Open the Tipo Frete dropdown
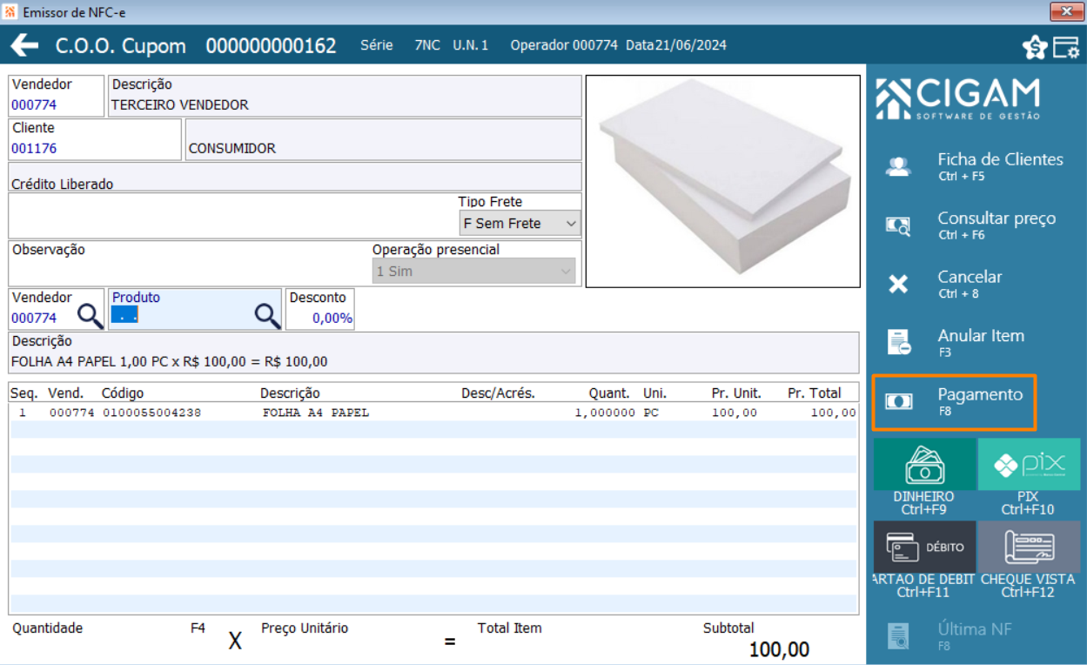Image resolution: width=1087 pixels, height=665 pixels. (x=520, y=224)
